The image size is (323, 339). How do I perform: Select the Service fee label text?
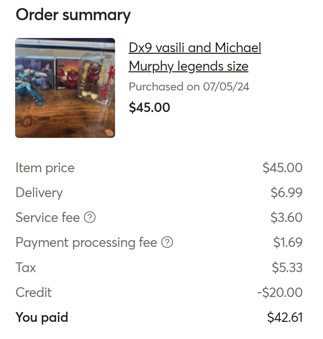click(47, 217)
